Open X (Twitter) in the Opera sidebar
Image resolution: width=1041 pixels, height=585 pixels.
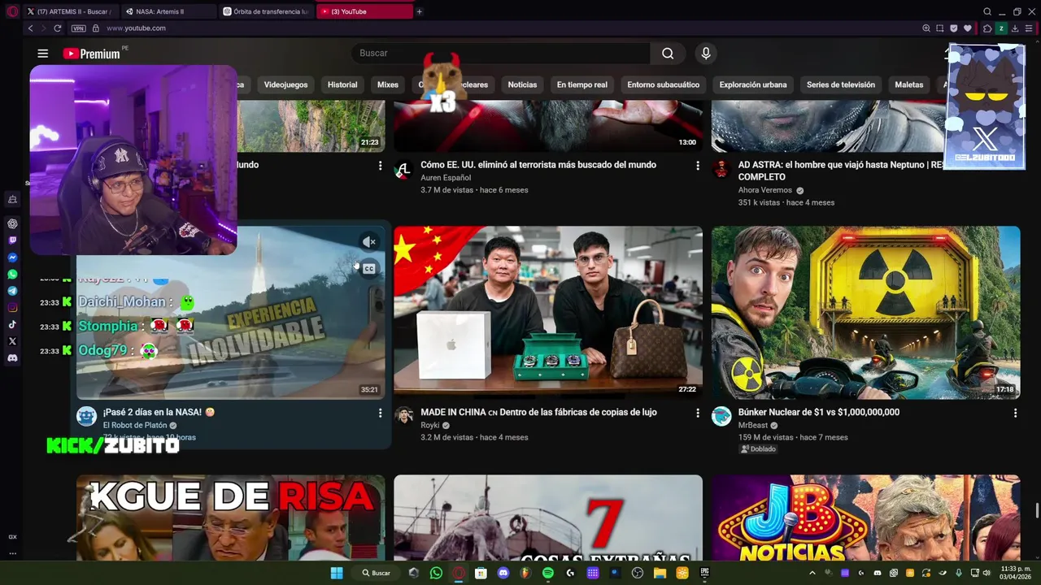pos(12,341)
